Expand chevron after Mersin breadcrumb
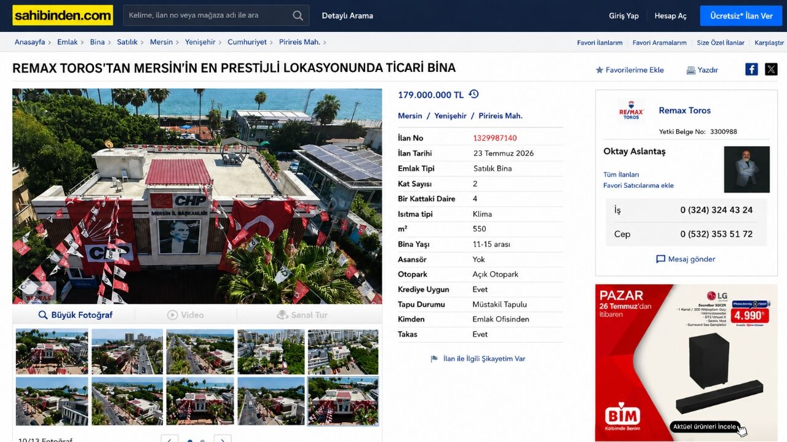 click(178, 42)
